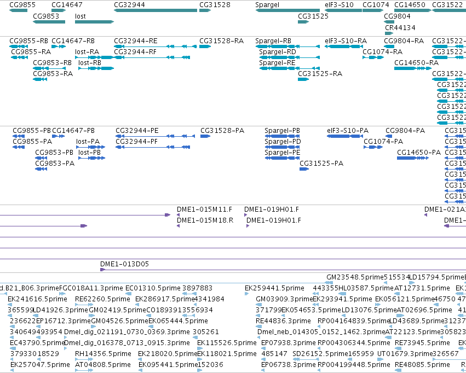This screenshot has height=373, width=466.
Task: Select the eIF3-S10 gene bar
Action: point(343,10)
